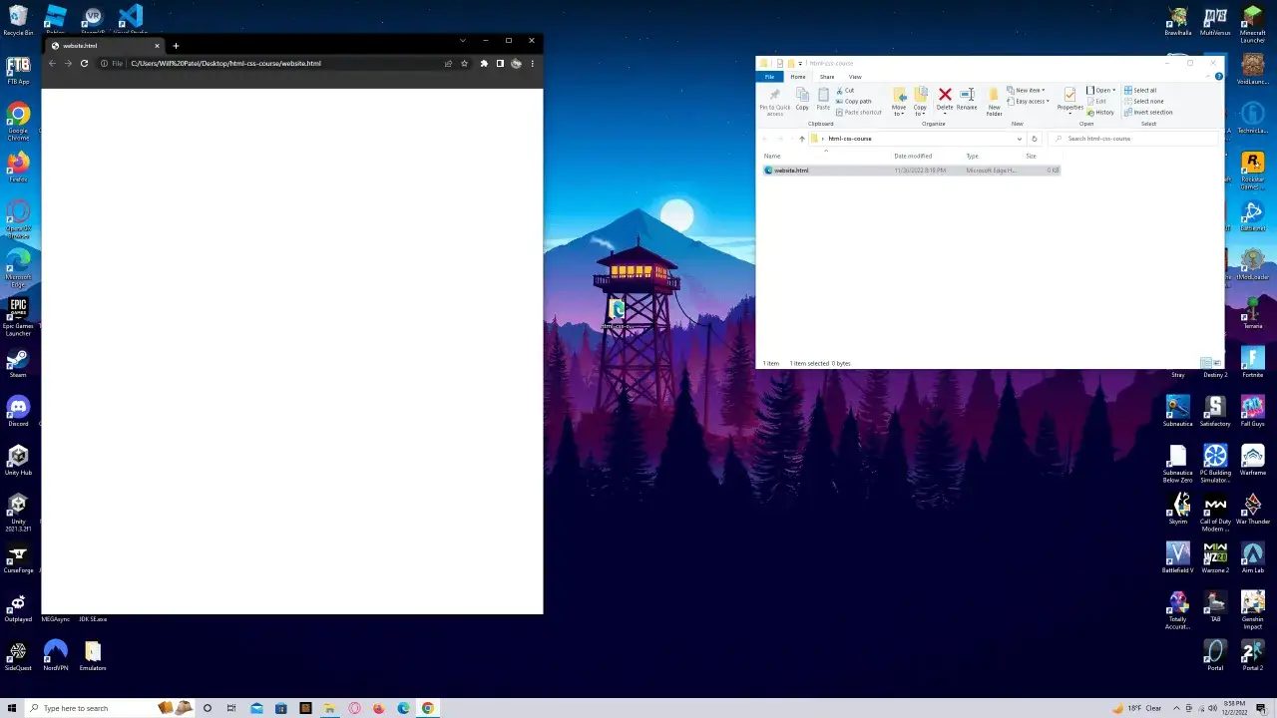This screenshot has width=1277, height=718.
Task: Expand the New item dropdown
Action: tap(1027, 91)
